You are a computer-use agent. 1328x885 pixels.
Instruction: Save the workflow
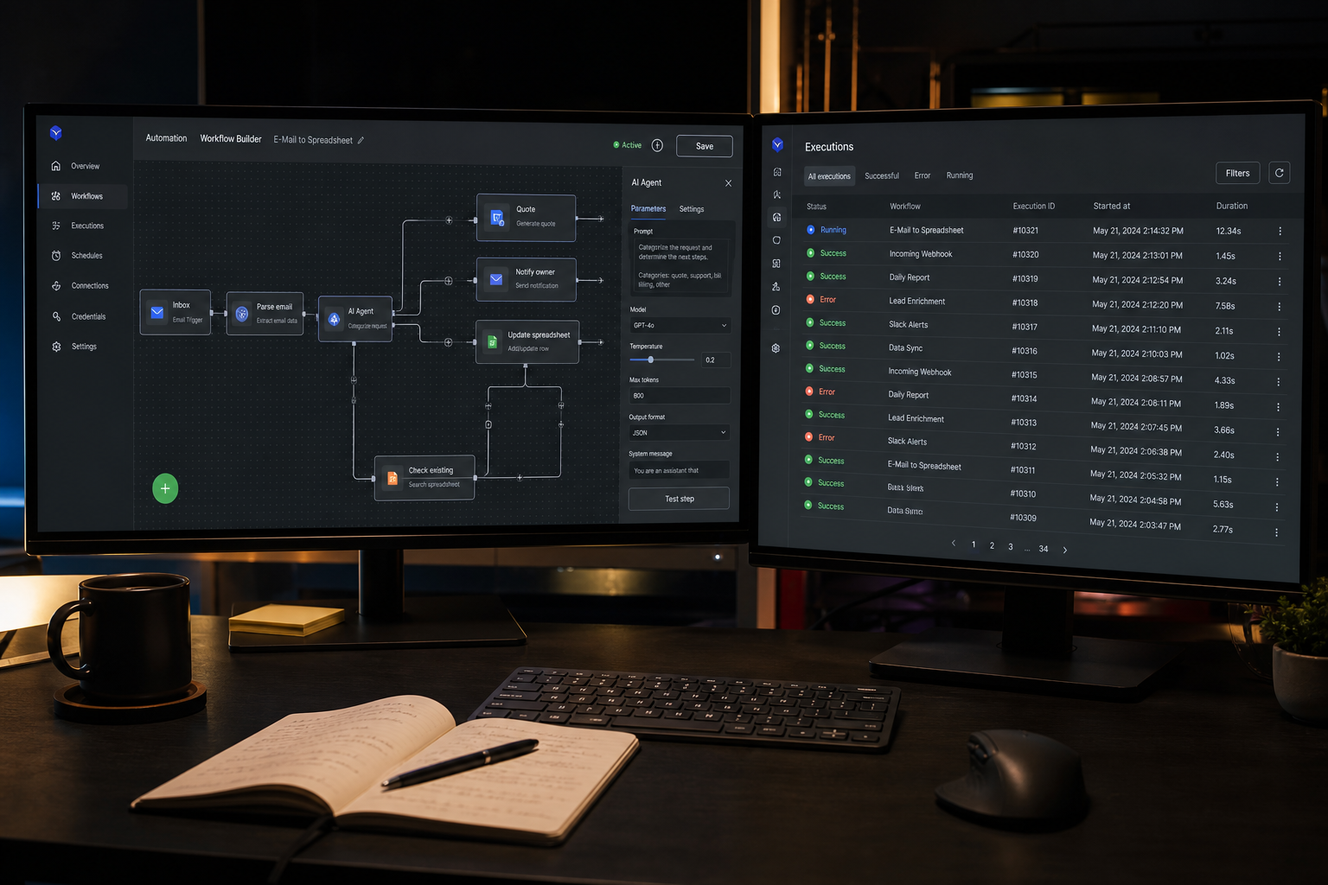click(x=705, y=146)
